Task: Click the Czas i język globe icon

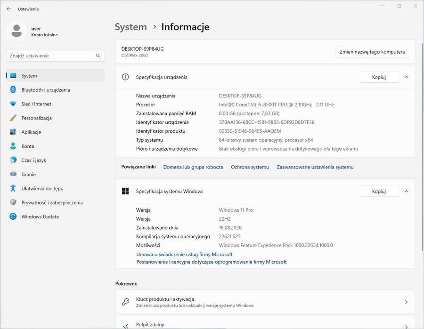Action: coord(13,160)
